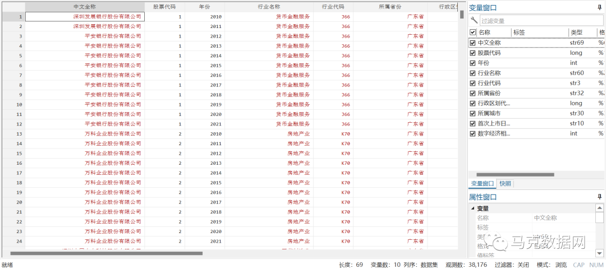
Task: Click the CAP indicator in status bar
Action: click(x=579, y=265)
